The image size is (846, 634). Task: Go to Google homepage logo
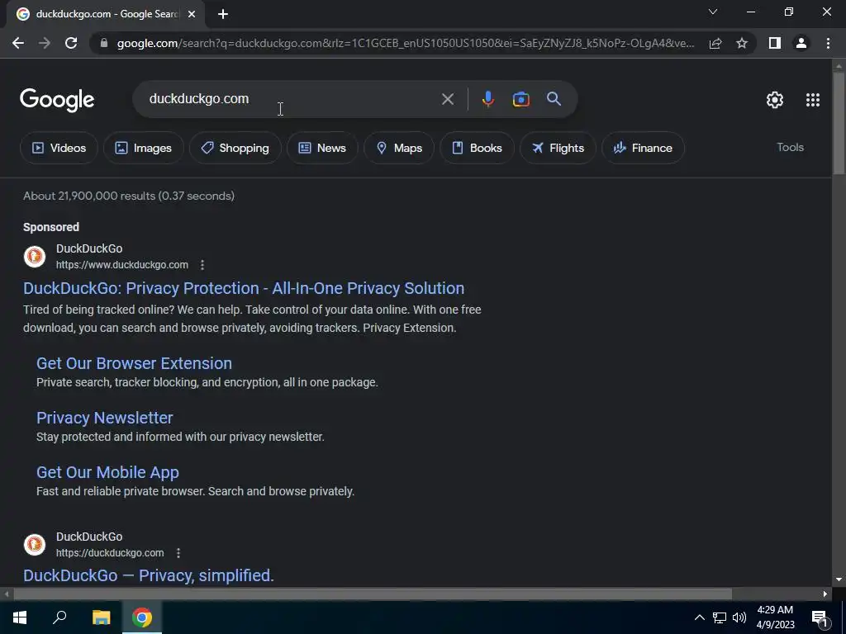point(57,100)
